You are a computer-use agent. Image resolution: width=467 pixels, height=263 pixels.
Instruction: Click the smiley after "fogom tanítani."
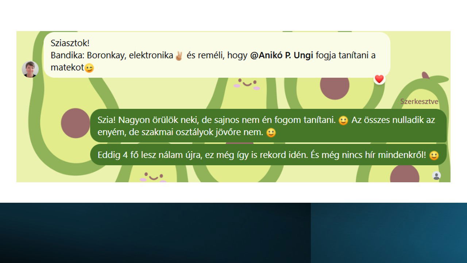coord(343,120)
